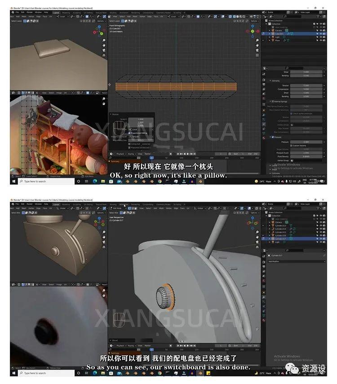Open Mesh menu in bottom screenshot's viewport header
337x384 pixels.
pos(161,208)
